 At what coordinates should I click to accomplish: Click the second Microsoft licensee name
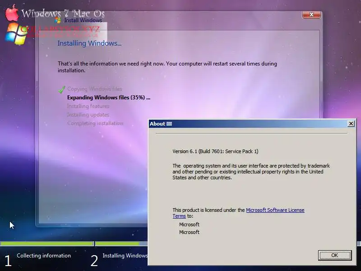(189, 232)
